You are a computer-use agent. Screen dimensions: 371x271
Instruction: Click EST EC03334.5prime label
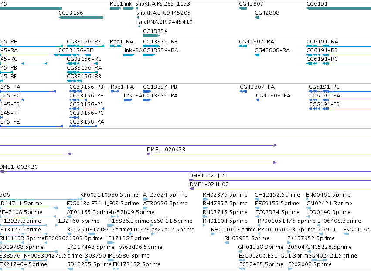(x=277, y=212)
